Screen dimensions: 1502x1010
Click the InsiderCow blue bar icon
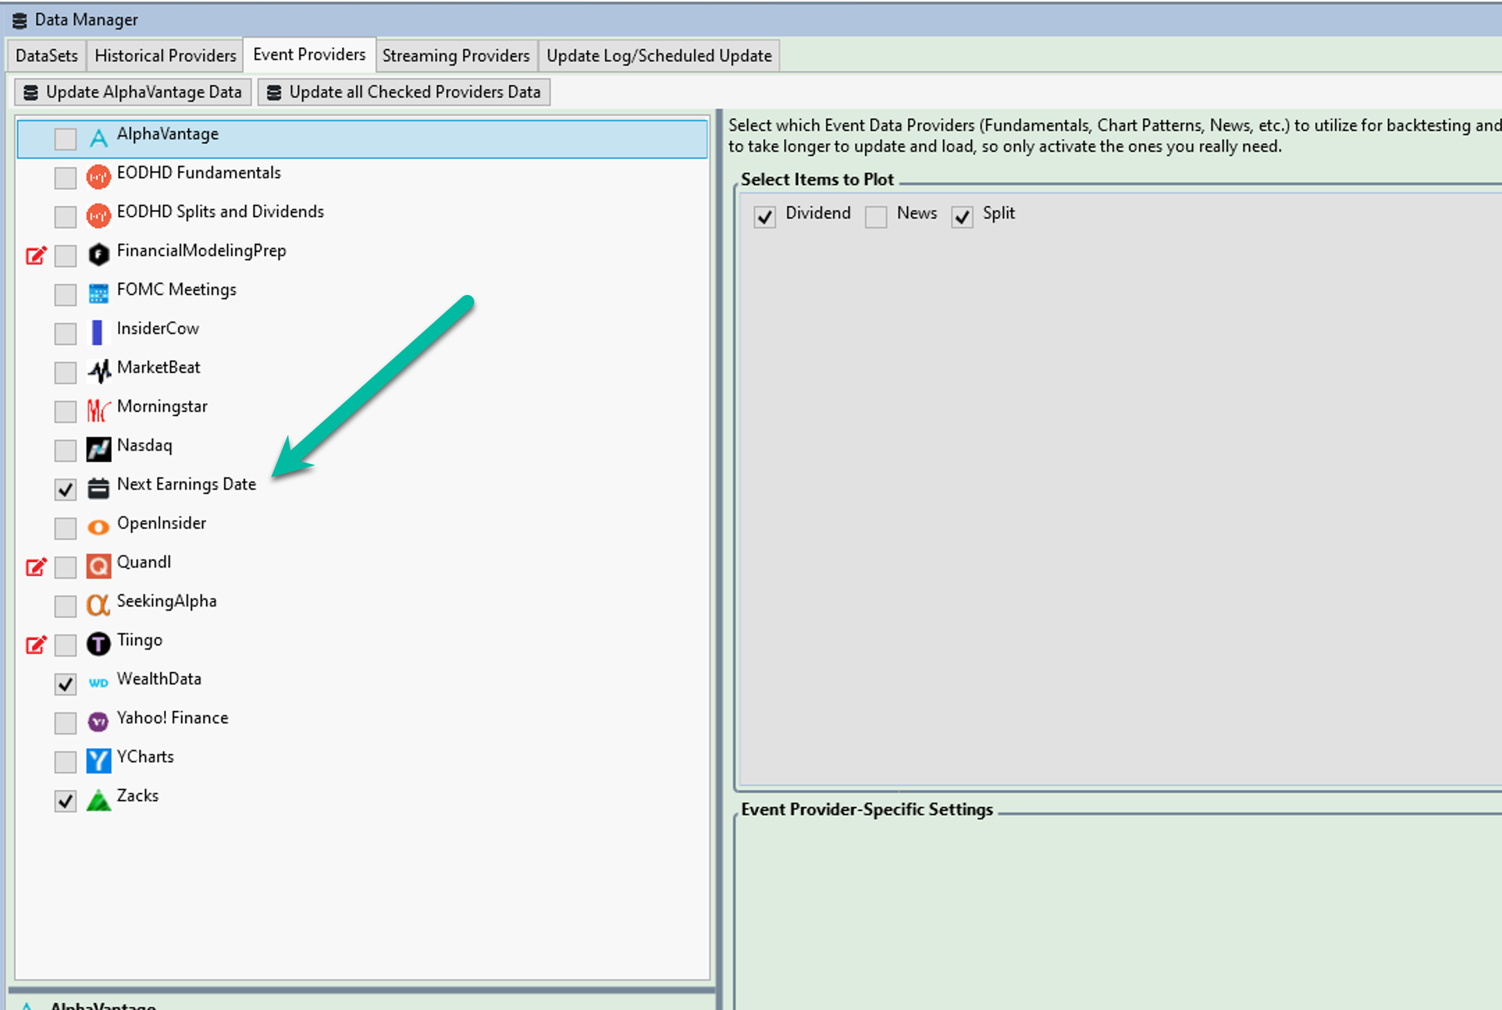pyautogui.click(x=97, y=332)
